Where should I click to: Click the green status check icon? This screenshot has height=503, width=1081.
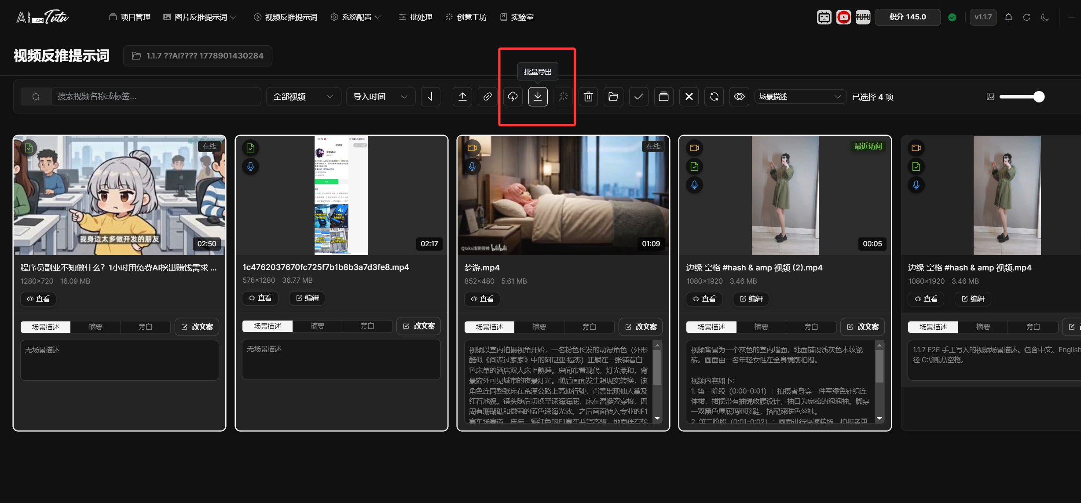coord(952,17)
